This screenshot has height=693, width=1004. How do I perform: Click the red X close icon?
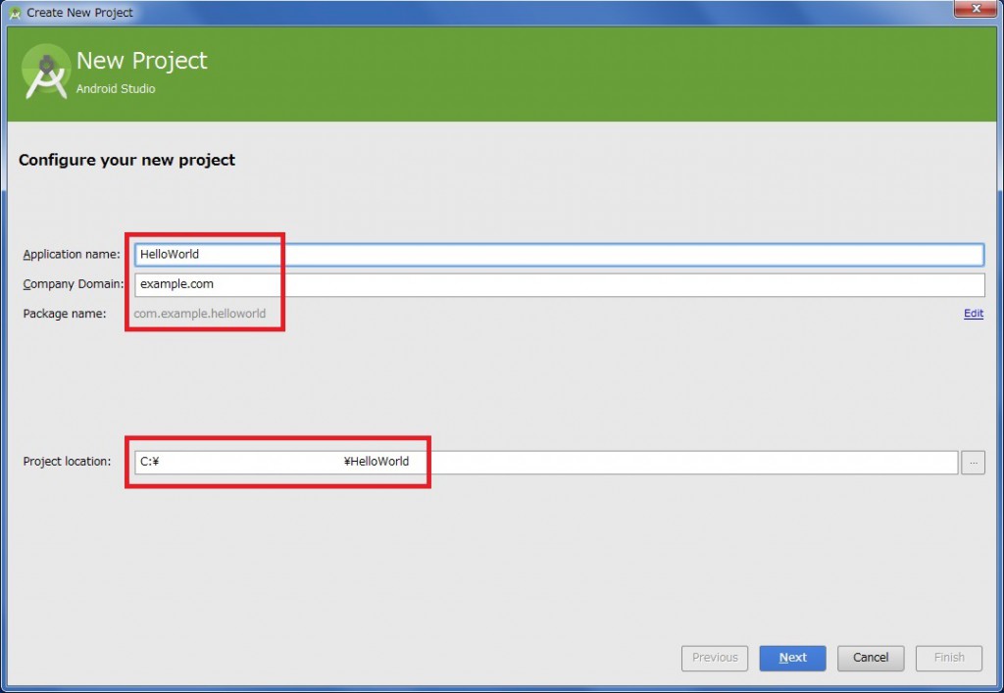(x=978, y=10)
